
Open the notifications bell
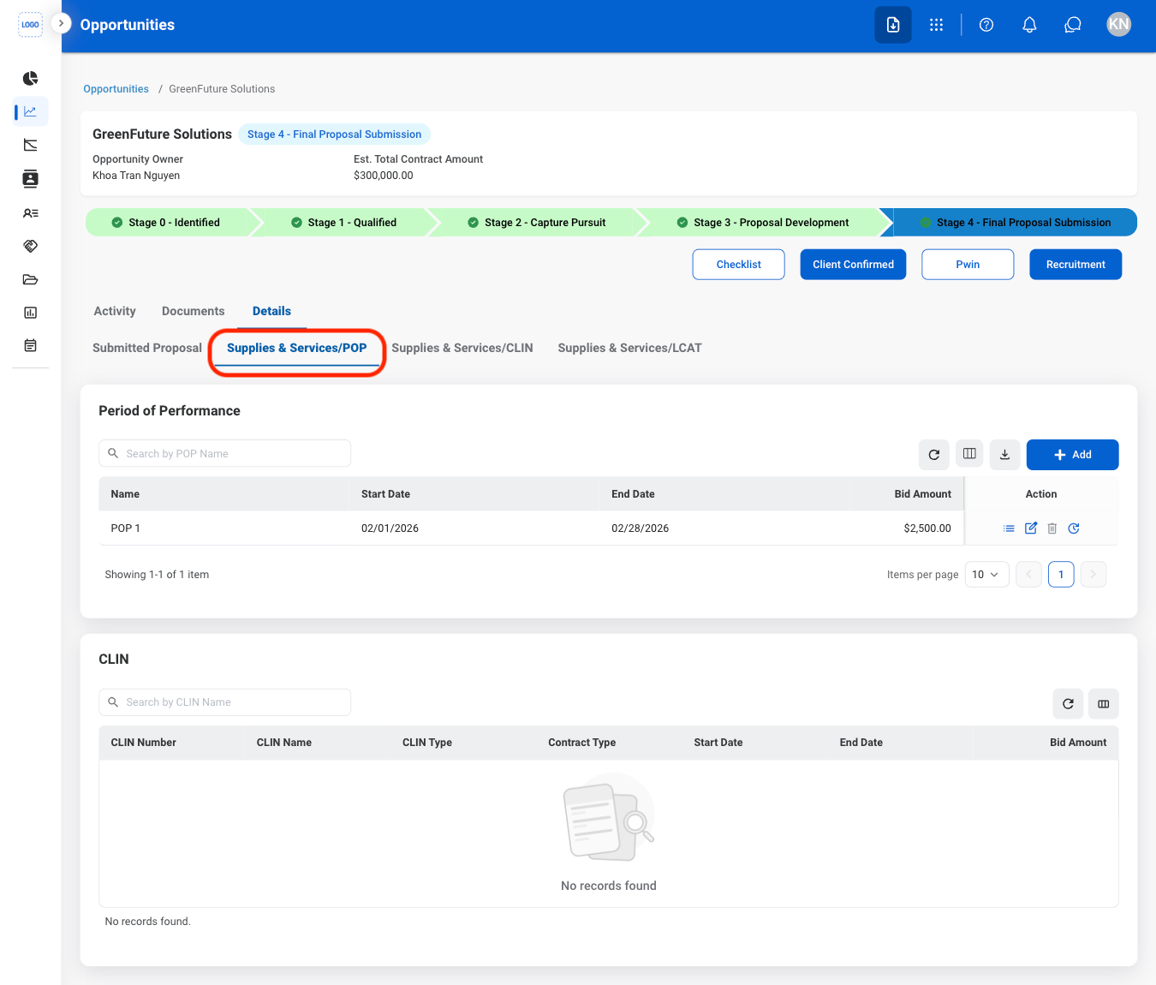[x=1029, y=25]
